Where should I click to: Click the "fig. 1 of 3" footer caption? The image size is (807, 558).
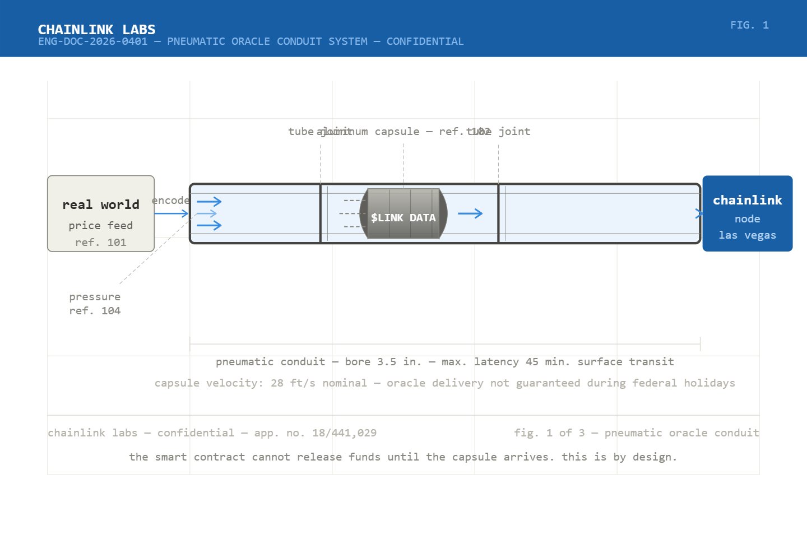point(637,433)
